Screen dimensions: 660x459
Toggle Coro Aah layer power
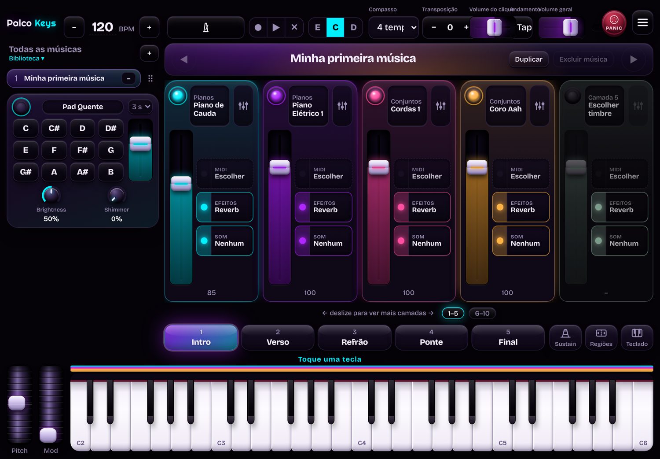(x=474, y=96)
